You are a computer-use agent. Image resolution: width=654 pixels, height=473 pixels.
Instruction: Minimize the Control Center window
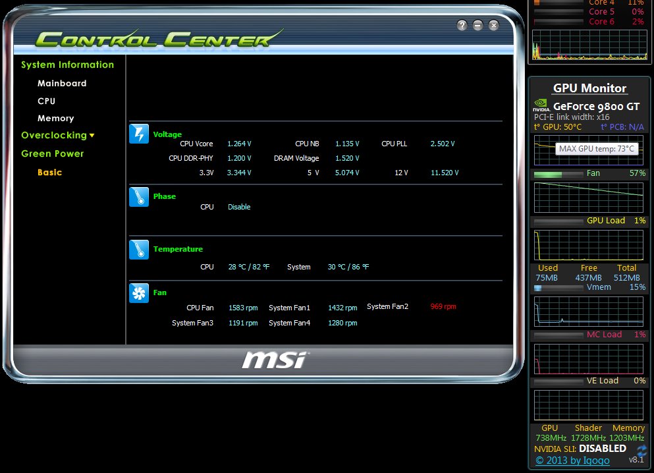[477, 26]
